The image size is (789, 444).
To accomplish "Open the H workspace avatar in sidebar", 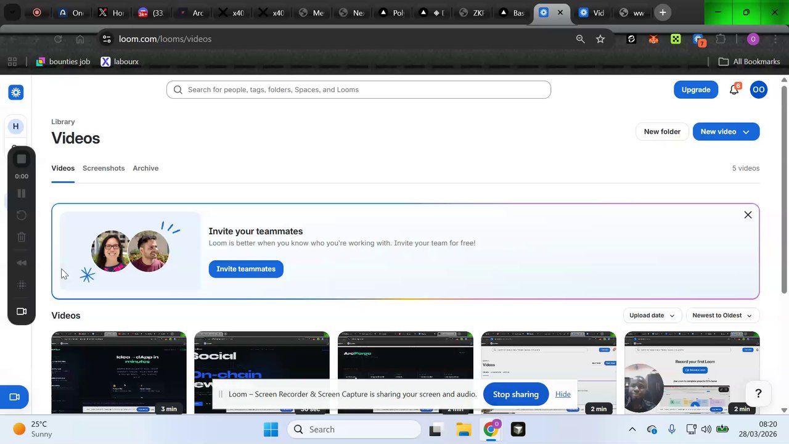I will coord(16,126).
